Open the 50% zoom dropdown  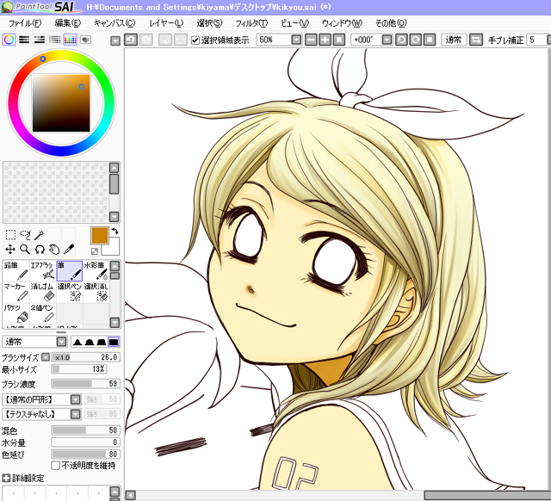coord(296,40)
